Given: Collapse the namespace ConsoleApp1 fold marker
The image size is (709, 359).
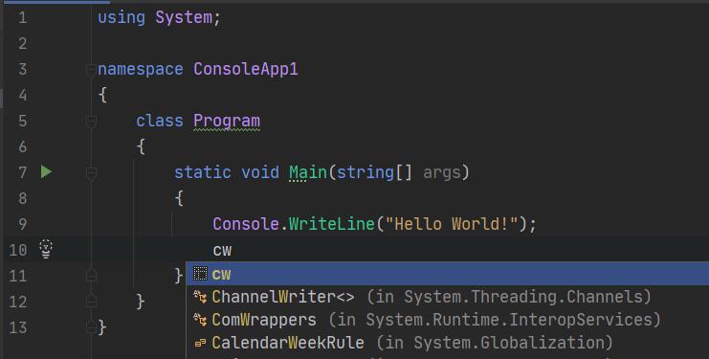Looking at the screenshot, I should (91, 69).
